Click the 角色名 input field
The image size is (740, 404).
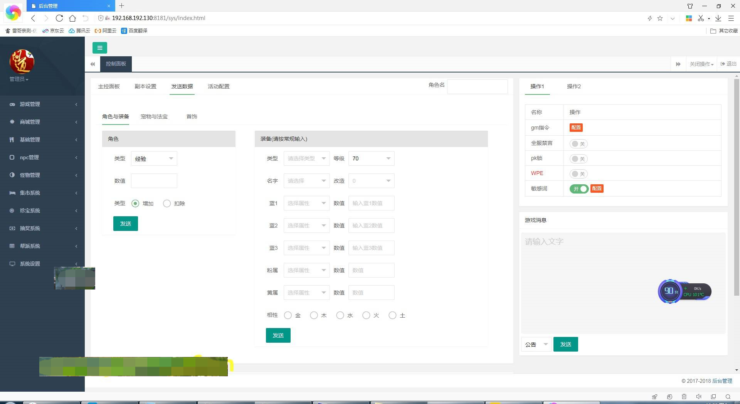(477, 86)
